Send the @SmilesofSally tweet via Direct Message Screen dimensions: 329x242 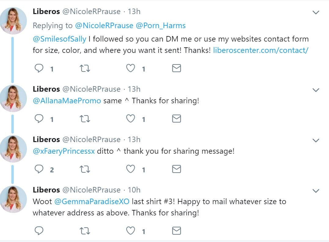(176, 68)
